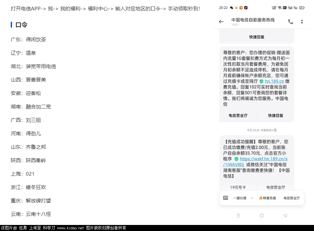The width and height of the screenshot is (314, 231).
Task: Tap the back arrow to exit the conversation
Action: point(221,21)
